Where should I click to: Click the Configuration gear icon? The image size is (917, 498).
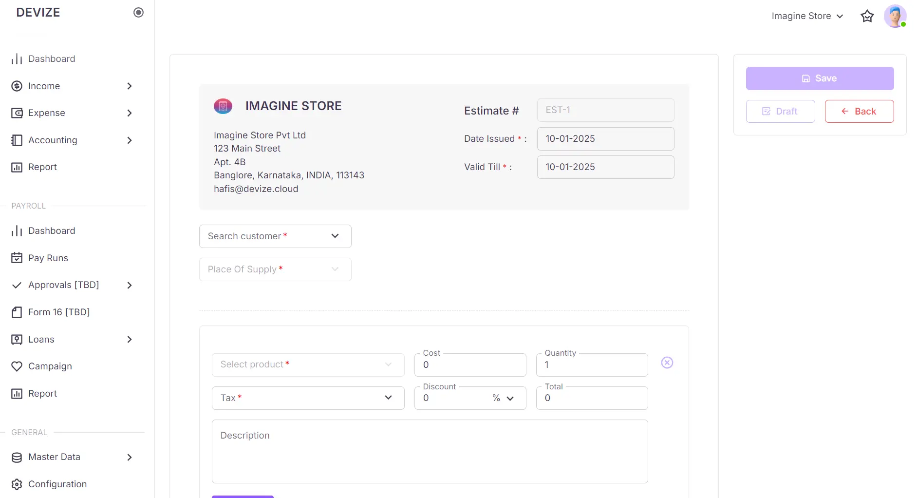click(17, 484)
